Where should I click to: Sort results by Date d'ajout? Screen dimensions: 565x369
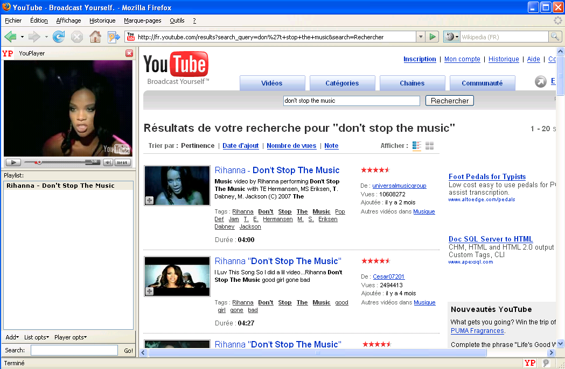(241, 146)
